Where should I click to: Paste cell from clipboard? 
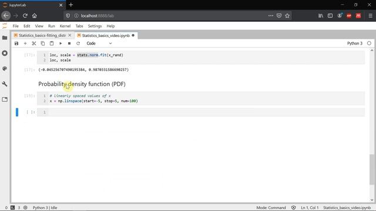pyautogui.click(x=52, y=43)
